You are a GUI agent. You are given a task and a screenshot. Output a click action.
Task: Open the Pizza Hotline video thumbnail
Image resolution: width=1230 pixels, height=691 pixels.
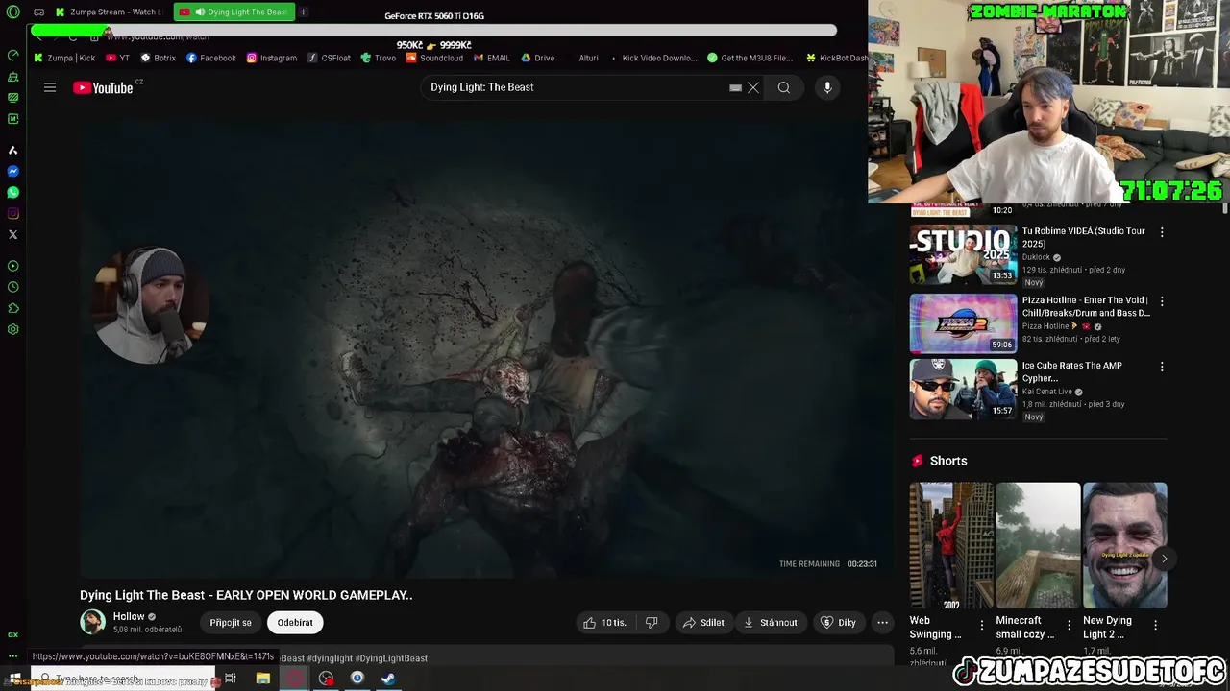pyautogui.click(x=963, y=323)
